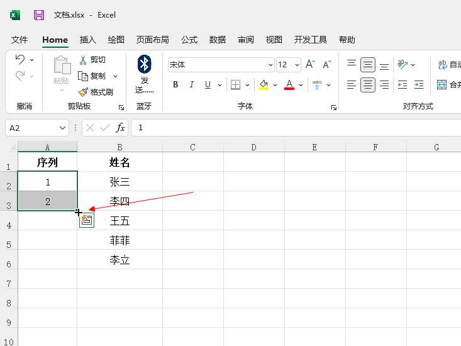Cut selection with scissors icon
461x346 pixels.
click(83, 60)
